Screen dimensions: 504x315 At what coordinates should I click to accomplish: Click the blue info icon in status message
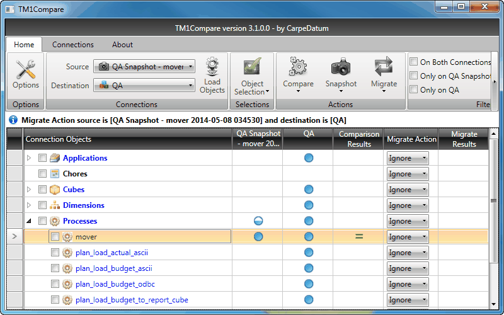13,120
